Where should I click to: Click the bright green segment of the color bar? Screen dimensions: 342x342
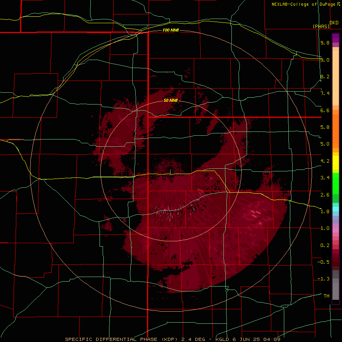(336, 184)
